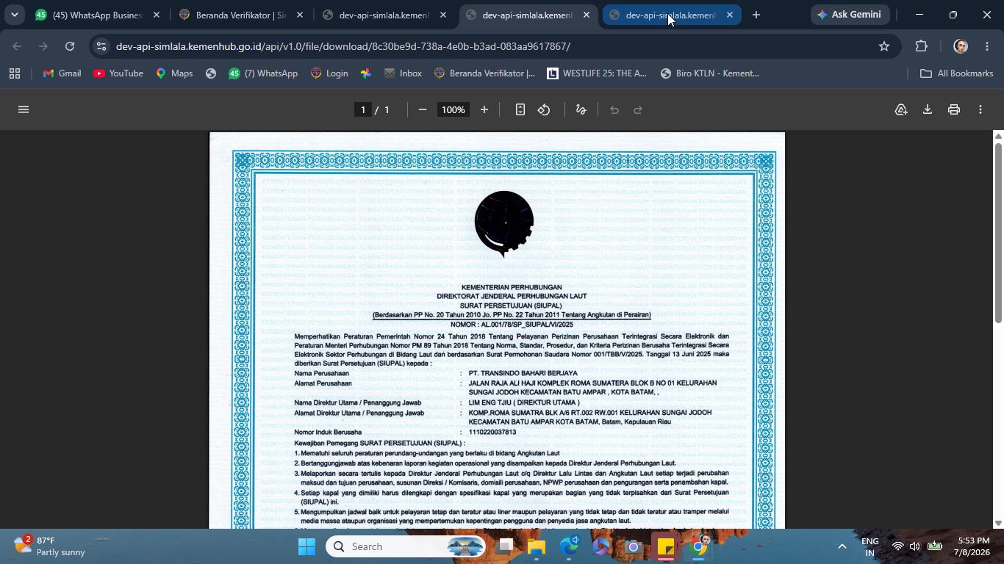1004x564 pixels.
Task: Click heading 'DIREKTORAT JENDERAL PERHUBUNGAN LAUT'
Action: pyautogui.click(x=512, y=296)
